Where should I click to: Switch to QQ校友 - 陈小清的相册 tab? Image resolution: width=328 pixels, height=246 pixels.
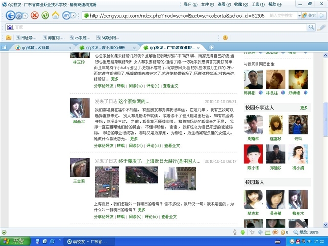[x=105, y=48]
